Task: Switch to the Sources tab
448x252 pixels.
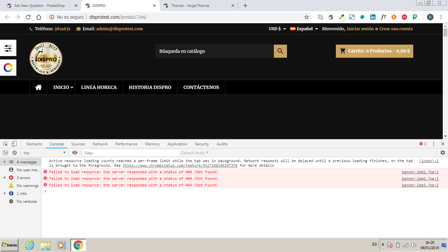Action: pos(78,144)
